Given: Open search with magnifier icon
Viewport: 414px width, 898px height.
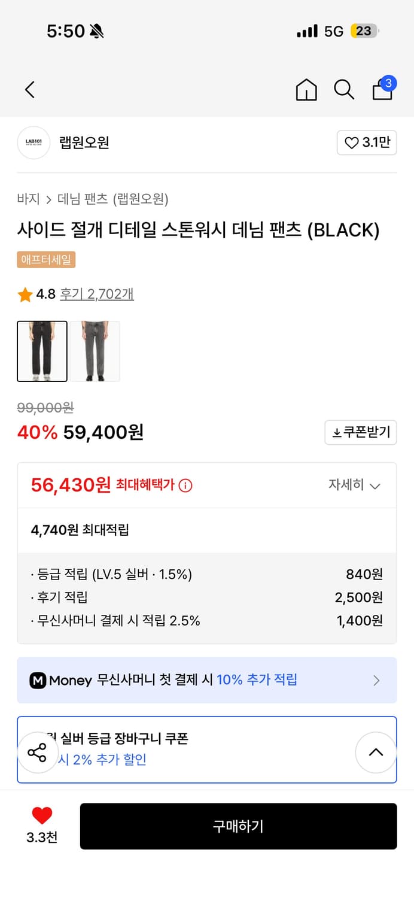Looking at the screenshot, I should pyautogui.click(x=344, y=90).
